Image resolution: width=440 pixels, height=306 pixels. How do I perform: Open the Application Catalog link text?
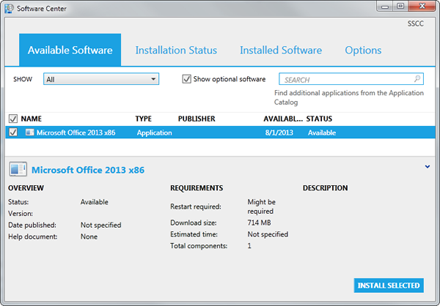point(349,97)
